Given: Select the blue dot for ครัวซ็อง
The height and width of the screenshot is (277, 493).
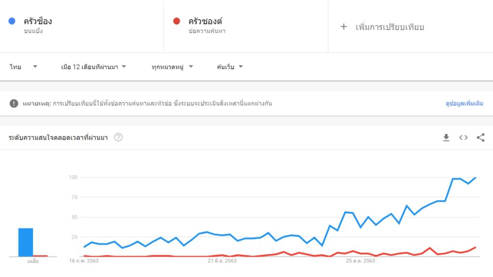Looking at the screenshot, I should (x=12, y=21).
